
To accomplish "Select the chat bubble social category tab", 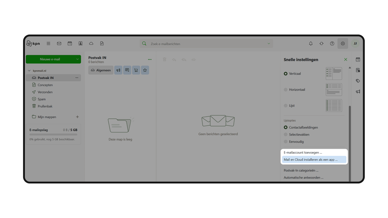I will 127,70.
